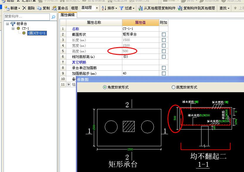Click 复制构件到其他楼层 button text
The image size is (244, 172).
coord(199,8)
